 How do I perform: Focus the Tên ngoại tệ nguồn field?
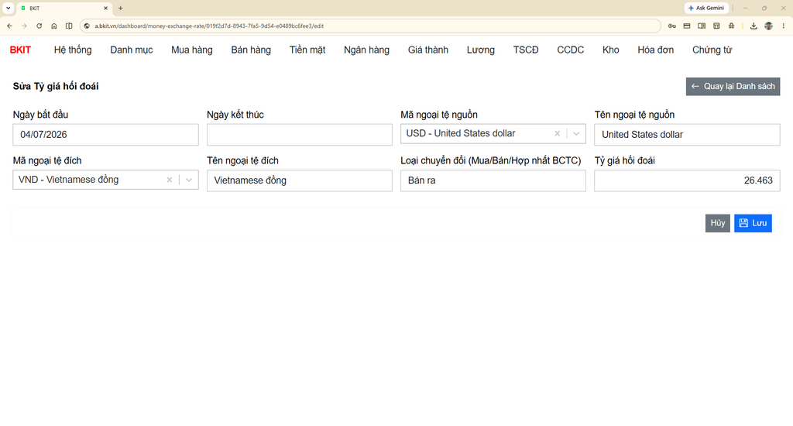click(687, 135)
